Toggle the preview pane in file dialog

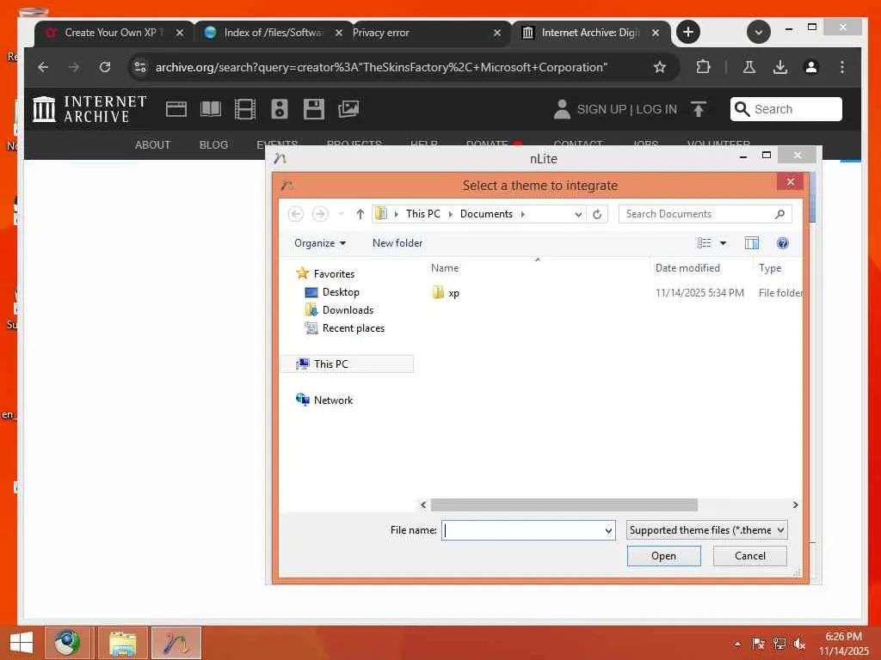[x=751, y=243]
